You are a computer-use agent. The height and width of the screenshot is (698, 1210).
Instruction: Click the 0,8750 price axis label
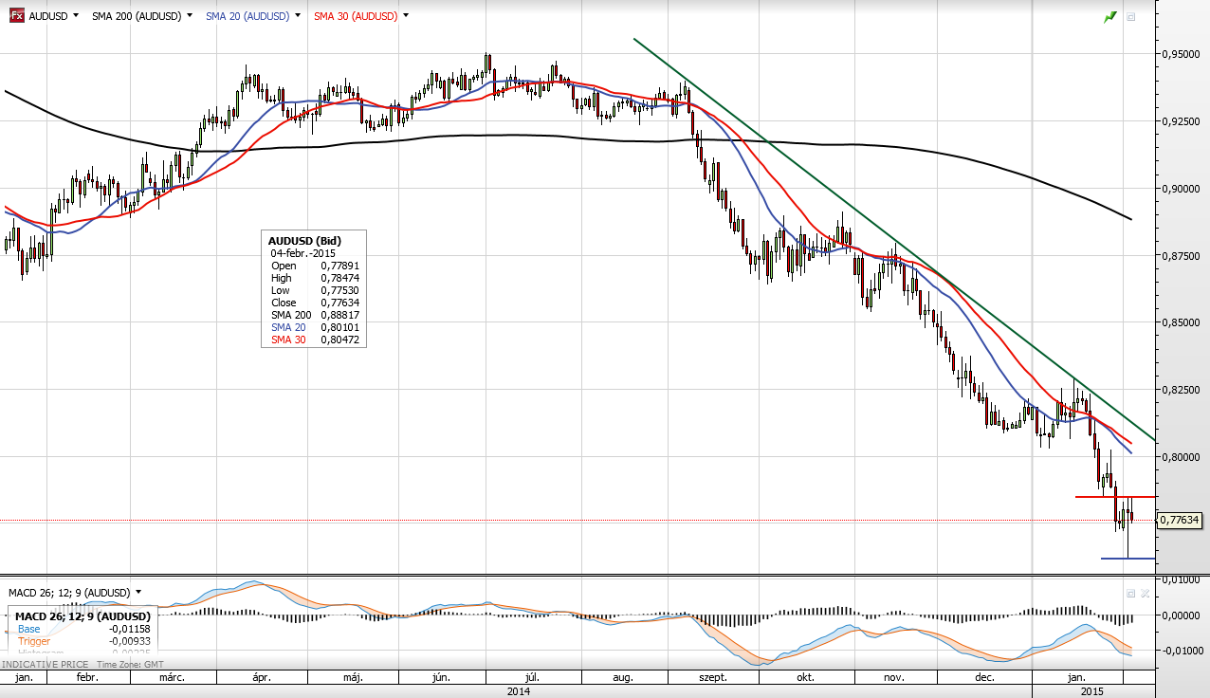pos(1182,255)
